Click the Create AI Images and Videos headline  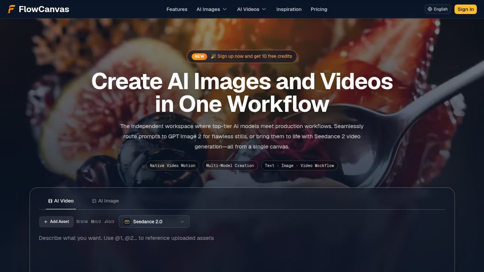click(x=242, y=93)
